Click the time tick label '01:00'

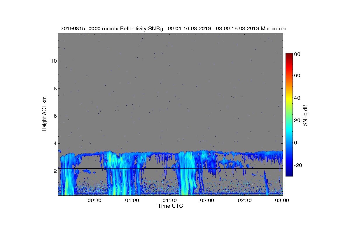point(132,200)
